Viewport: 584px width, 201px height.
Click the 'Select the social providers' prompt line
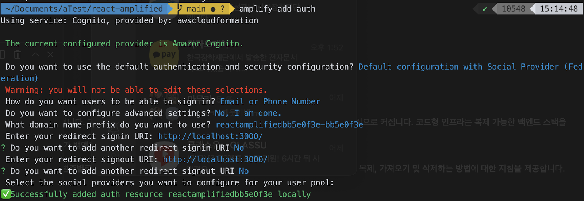coord(170,183)
